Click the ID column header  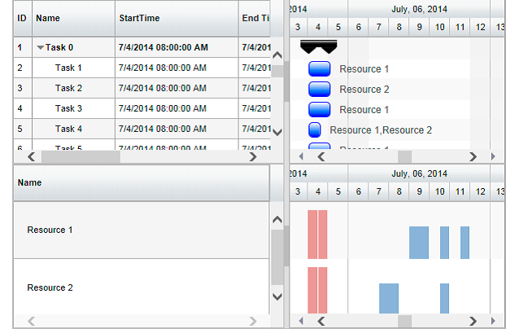coord(22,18)
